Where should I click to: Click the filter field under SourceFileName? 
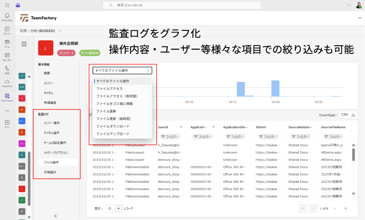(331, 137)
